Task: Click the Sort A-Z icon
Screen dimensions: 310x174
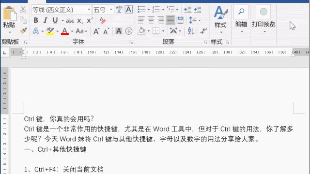Action: pos(191,31)
